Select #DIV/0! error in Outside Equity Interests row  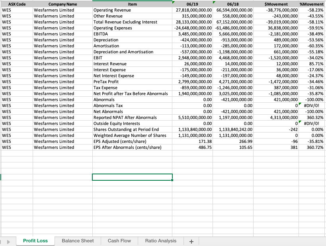311,123
